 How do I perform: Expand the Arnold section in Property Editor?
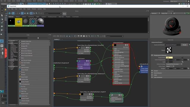152,71
